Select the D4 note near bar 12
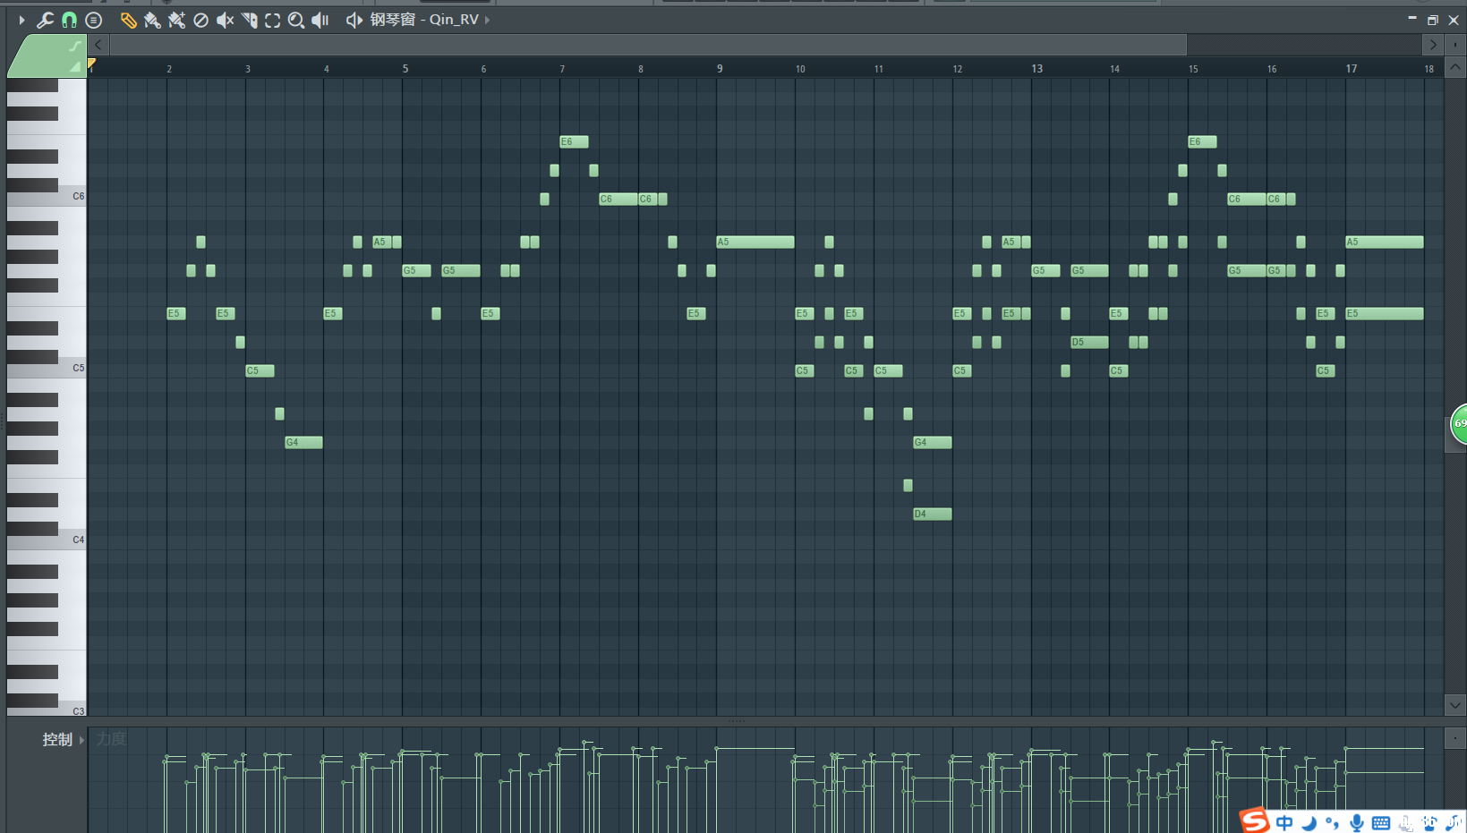The height and width of the screenshot is (833, 1467). (x=932, y=514)
